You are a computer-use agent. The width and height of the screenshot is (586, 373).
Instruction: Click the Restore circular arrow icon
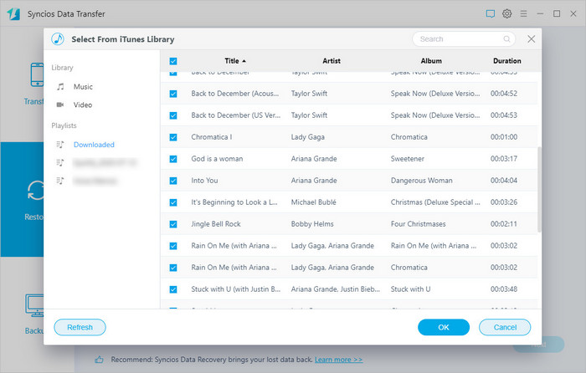point(35,191)
